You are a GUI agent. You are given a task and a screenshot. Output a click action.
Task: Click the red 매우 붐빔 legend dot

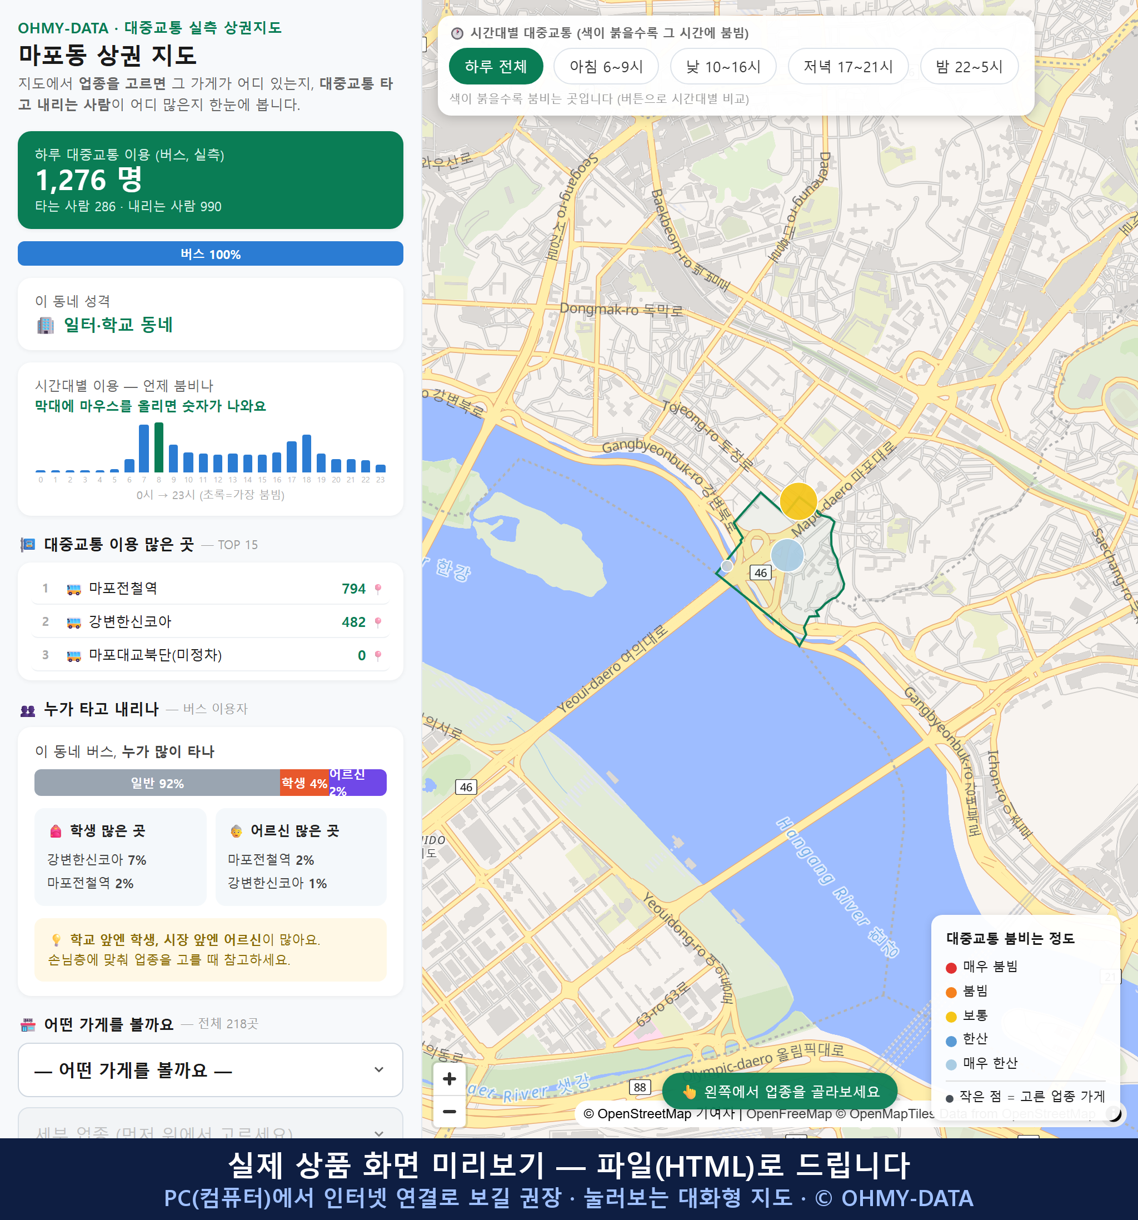(x=951, y=968)
